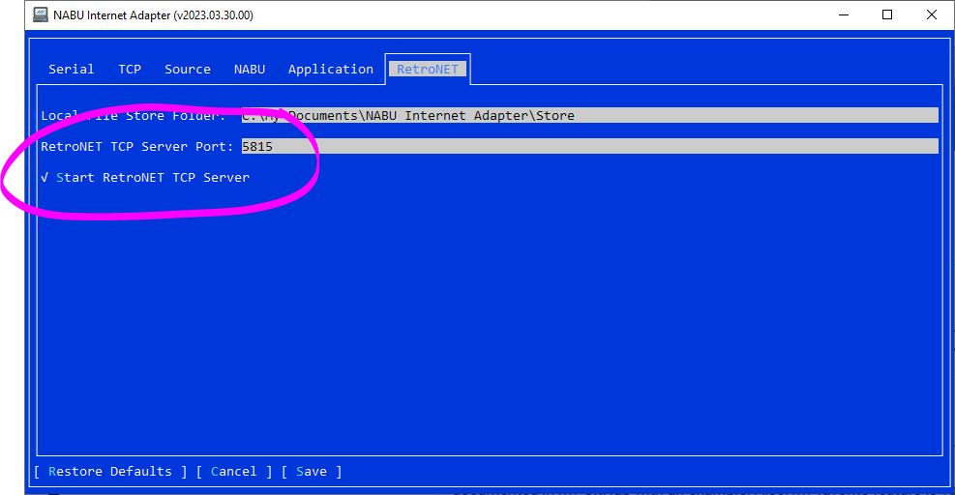Open the Serial tab
The width and height of the screenshot is (955, 495).
click(x=72, y=70)
